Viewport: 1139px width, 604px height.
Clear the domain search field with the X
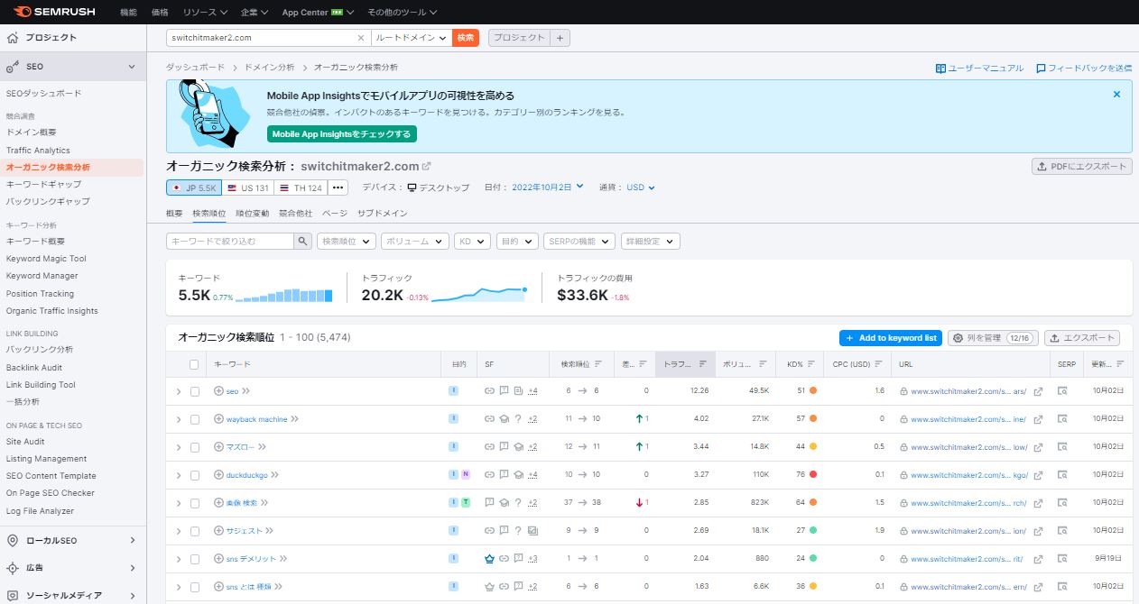[361, 38]
